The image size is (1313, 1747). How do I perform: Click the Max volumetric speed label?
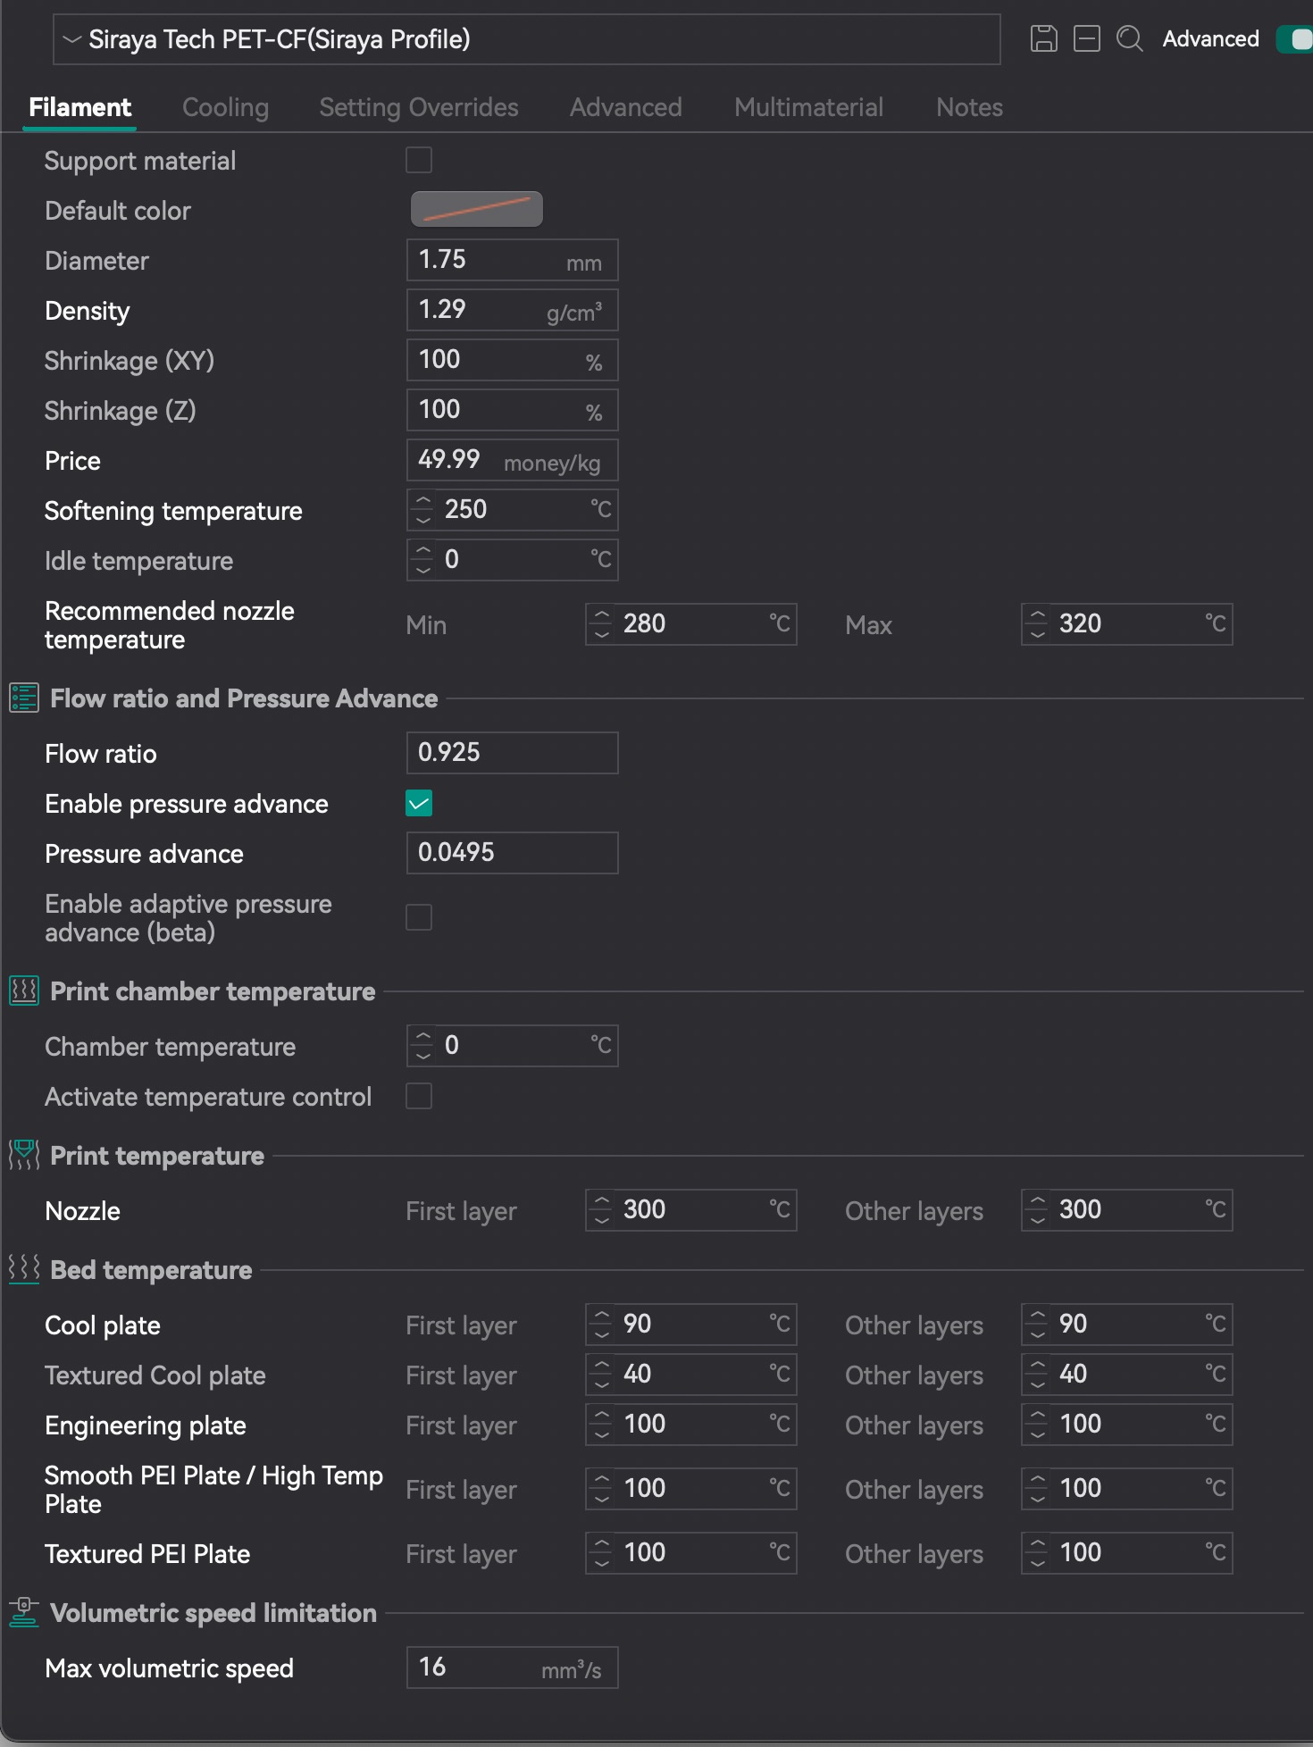(x=169, y=1668)
